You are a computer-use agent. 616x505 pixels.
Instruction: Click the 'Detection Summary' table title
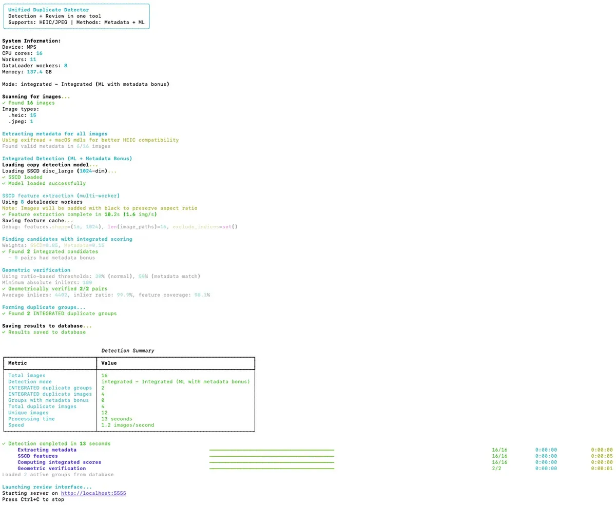coord(128,351)
